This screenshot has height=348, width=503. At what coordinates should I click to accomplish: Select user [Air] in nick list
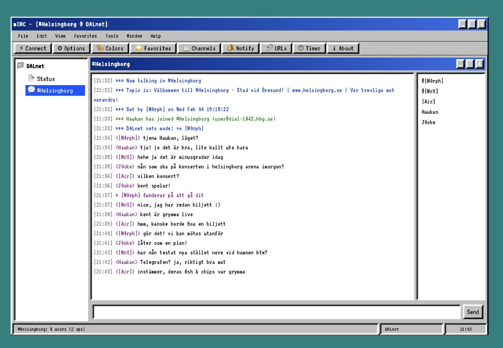[x=428, y=101]
